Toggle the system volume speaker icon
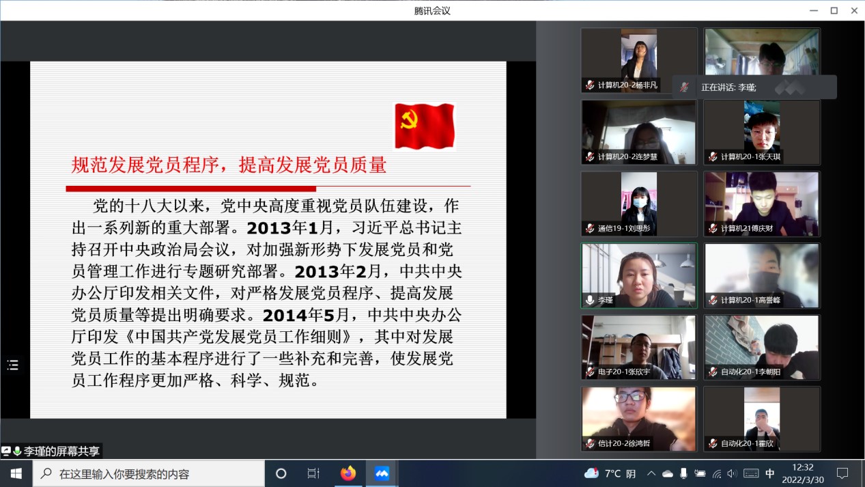Screen dimensions: 865x487 point(732,473)
